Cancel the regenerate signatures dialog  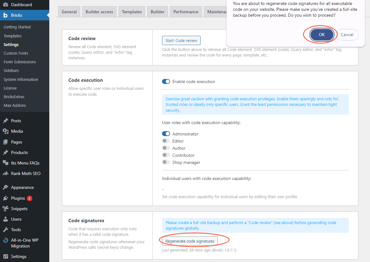pyautogui.click(x=347, y=35)
